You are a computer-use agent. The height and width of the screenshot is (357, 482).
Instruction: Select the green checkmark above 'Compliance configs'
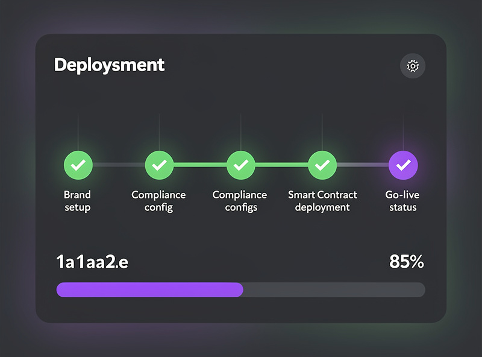(x=241, y=165)
